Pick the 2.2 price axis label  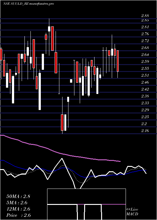point(144,124)
